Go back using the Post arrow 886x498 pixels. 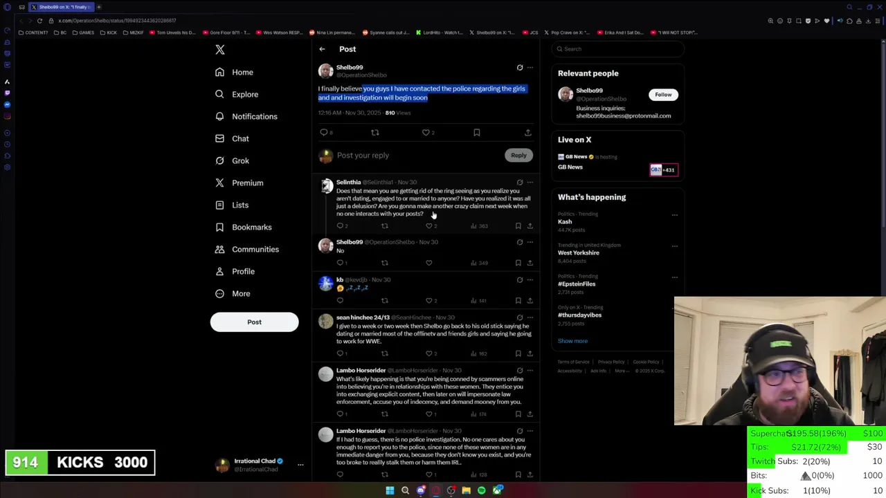tap(322, 49)
